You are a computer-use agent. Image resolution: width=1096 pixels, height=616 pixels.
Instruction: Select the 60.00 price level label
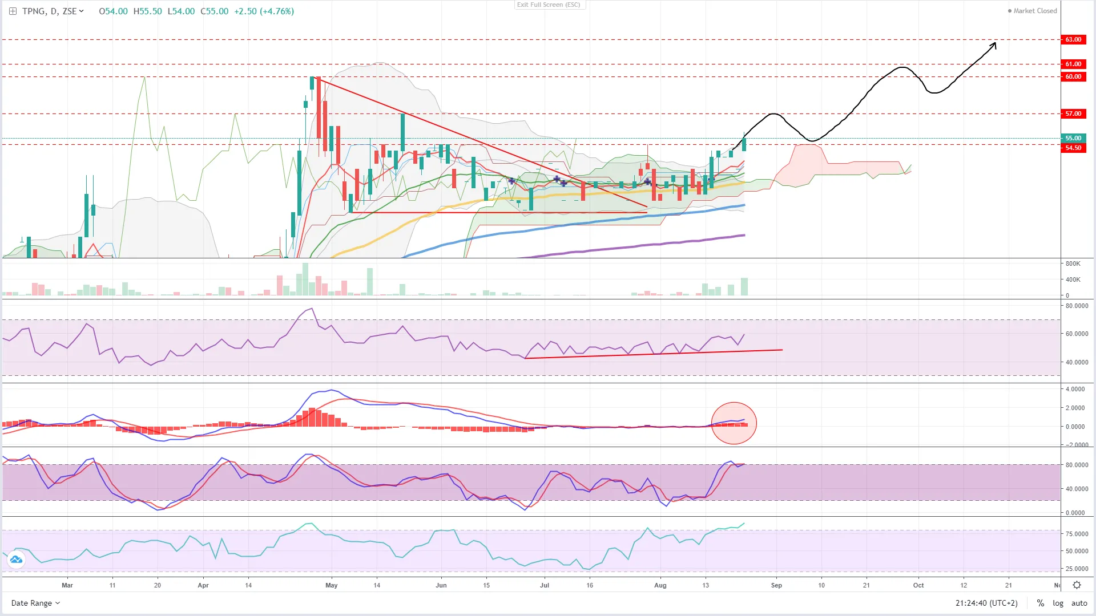coord(1073,76)
